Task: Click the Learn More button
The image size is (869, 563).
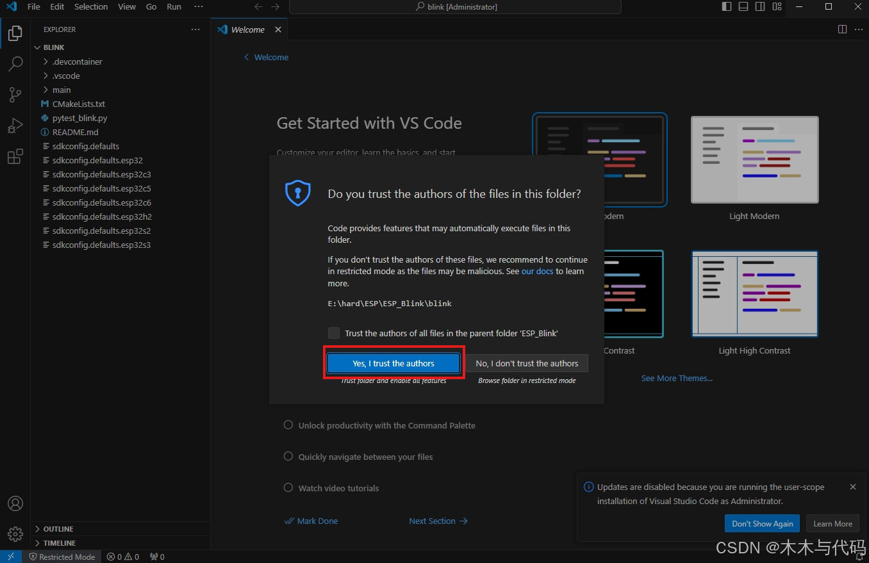Action: point(832,523)
